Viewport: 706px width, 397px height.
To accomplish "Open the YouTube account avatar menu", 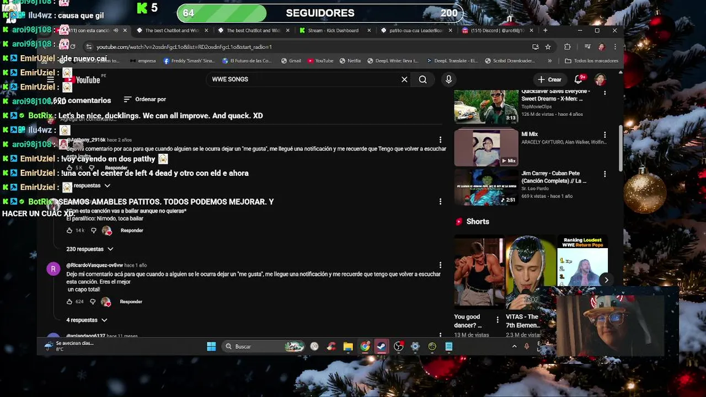I will pos(600,79).
